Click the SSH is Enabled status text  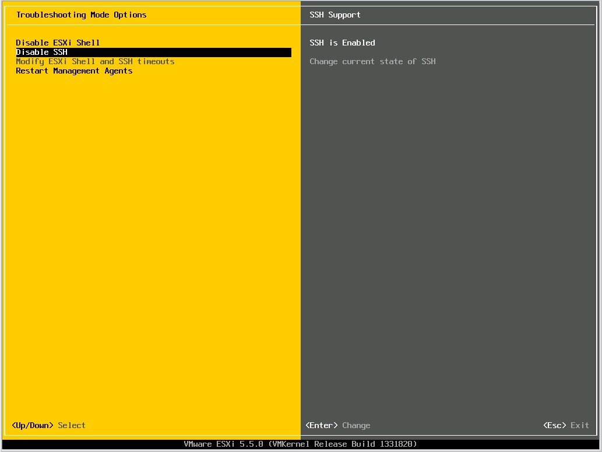click(342, 43)
